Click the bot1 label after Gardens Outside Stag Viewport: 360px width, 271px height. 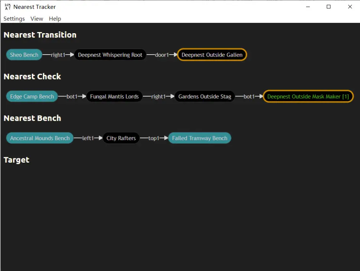point(249,97)
